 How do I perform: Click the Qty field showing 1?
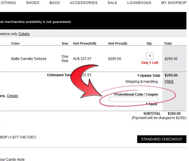[x=149, y=56]
